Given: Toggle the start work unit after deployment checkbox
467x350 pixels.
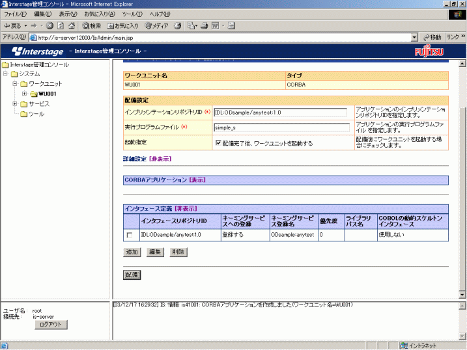Looking at the screenshot, I should pyautogui.click(x=218, y=142).
